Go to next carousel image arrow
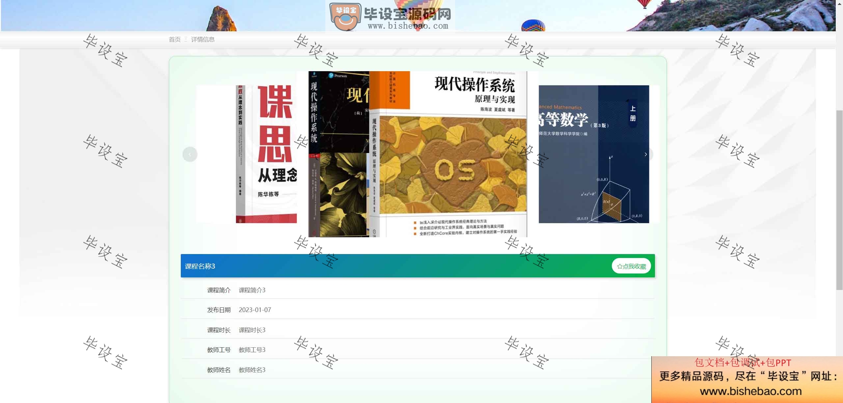 coord(645,154)
